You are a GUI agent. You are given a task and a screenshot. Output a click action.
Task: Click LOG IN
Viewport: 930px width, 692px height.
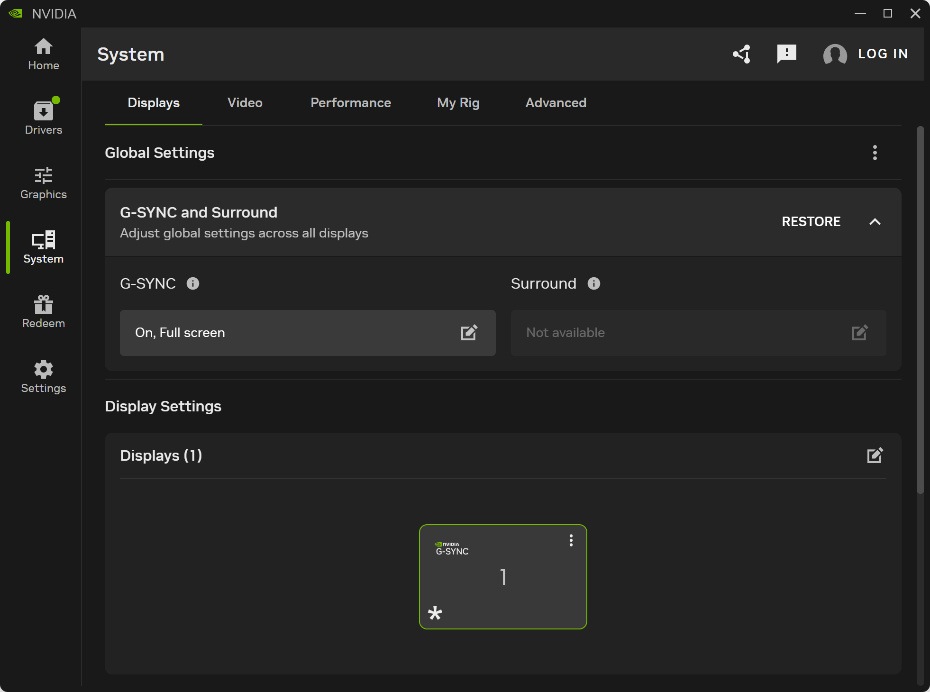pos(883,54)
